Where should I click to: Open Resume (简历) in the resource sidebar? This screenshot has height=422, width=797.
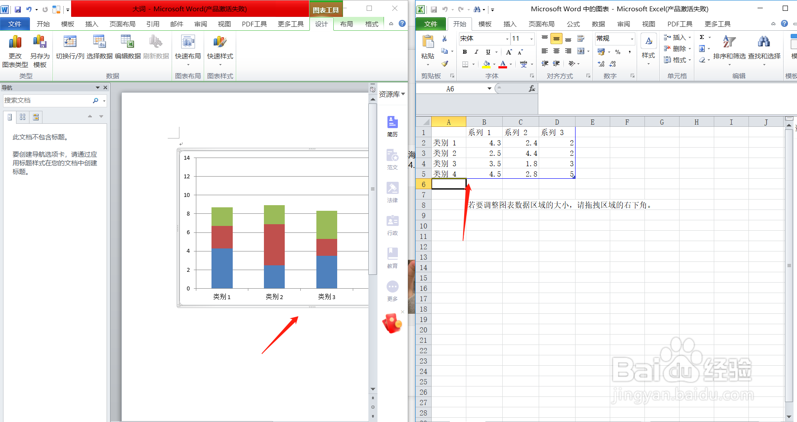pyautogui.click(x=392, y=126)
